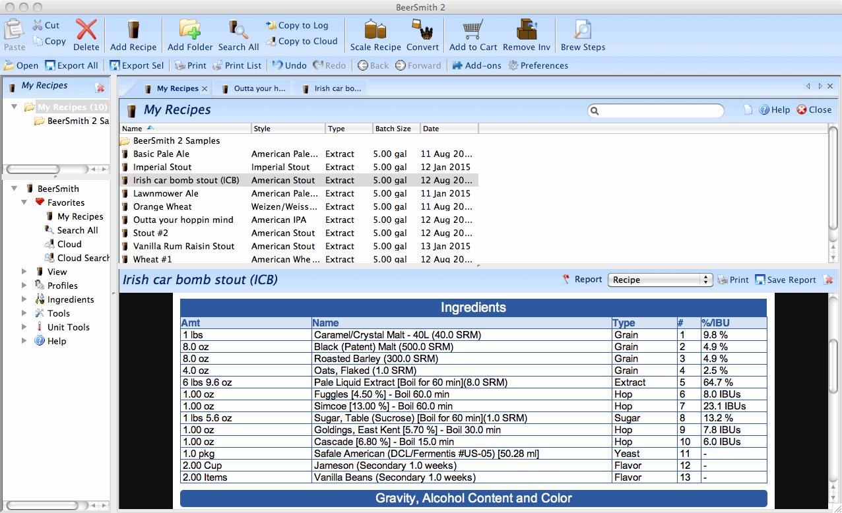Expand the Help tree node
The image size is (842, 513).
(24, 341)
